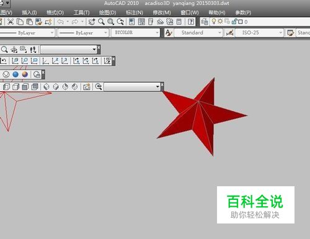Toggle layer 0 lock padlock icon
The width and height of the screenshot is (310, 239).
click(x=234, y=22)
